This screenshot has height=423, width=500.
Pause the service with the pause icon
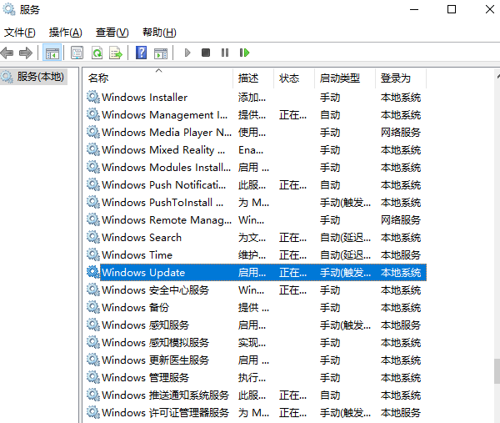point(225,53)
